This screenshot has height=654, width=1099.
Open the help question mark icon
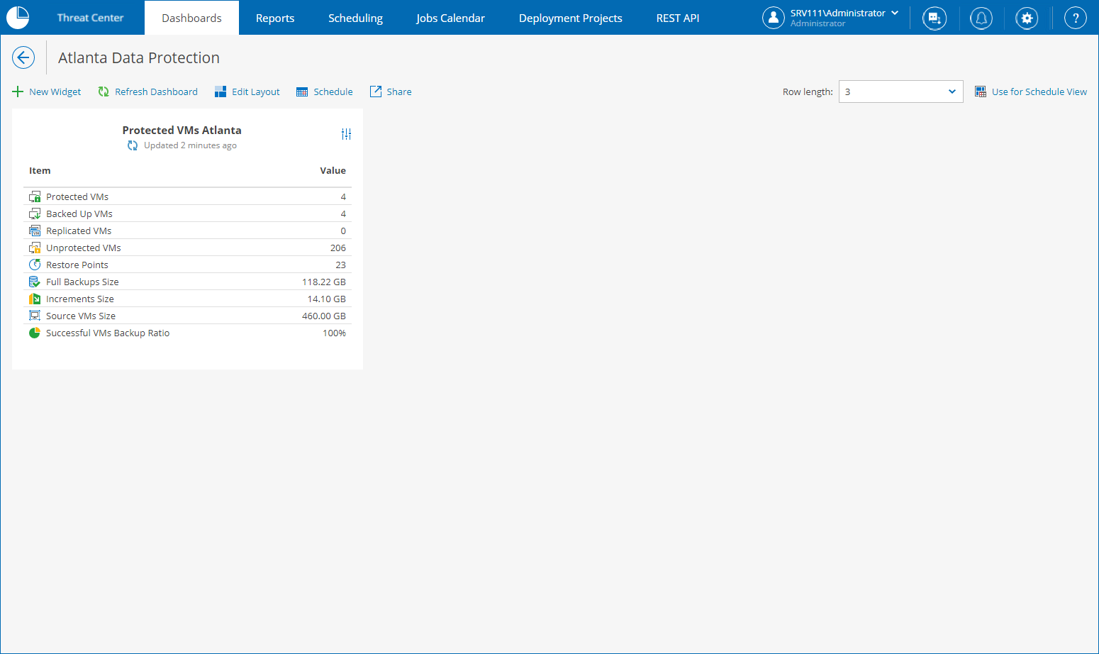pyautogui.click(x=1076, y=18)
